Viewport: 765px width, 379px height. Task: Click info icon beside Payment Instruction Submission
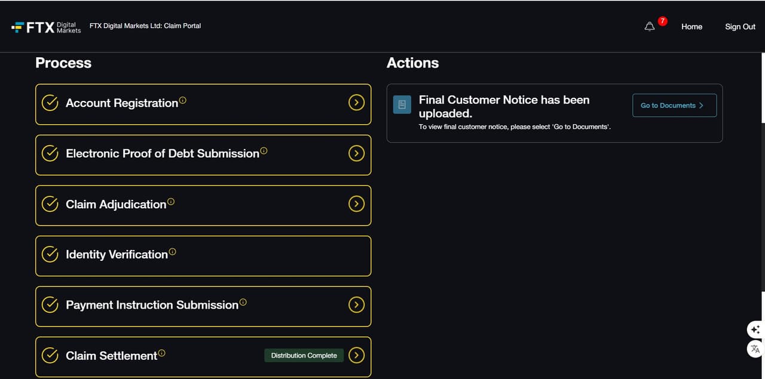[x=243, y=303]
